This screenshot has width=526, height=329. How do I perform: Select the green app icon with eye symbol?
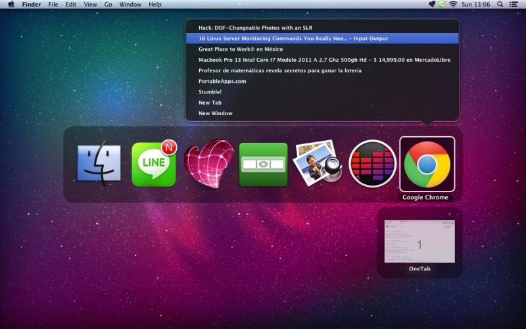[x=263, y=163]
